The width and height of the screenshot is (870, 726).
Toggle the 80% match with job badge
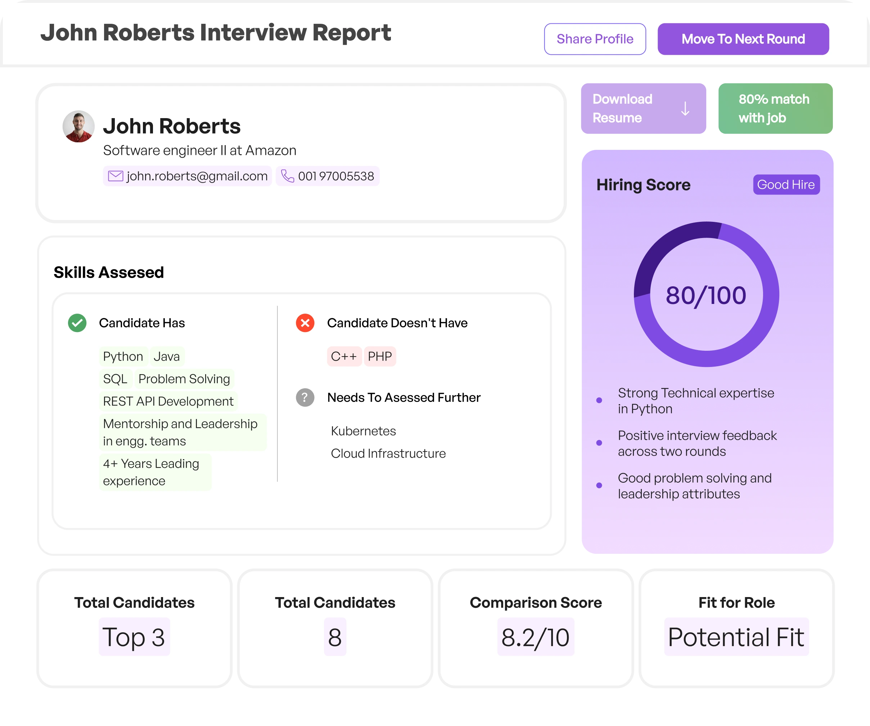coord(775,108)
